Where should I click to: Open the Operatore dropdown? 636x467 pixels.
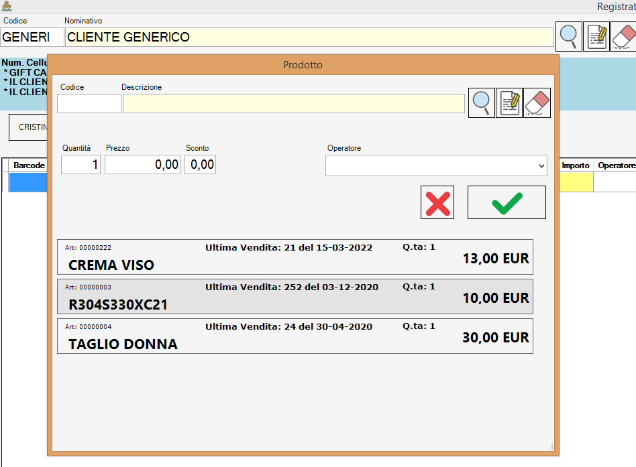coord(436,165)
